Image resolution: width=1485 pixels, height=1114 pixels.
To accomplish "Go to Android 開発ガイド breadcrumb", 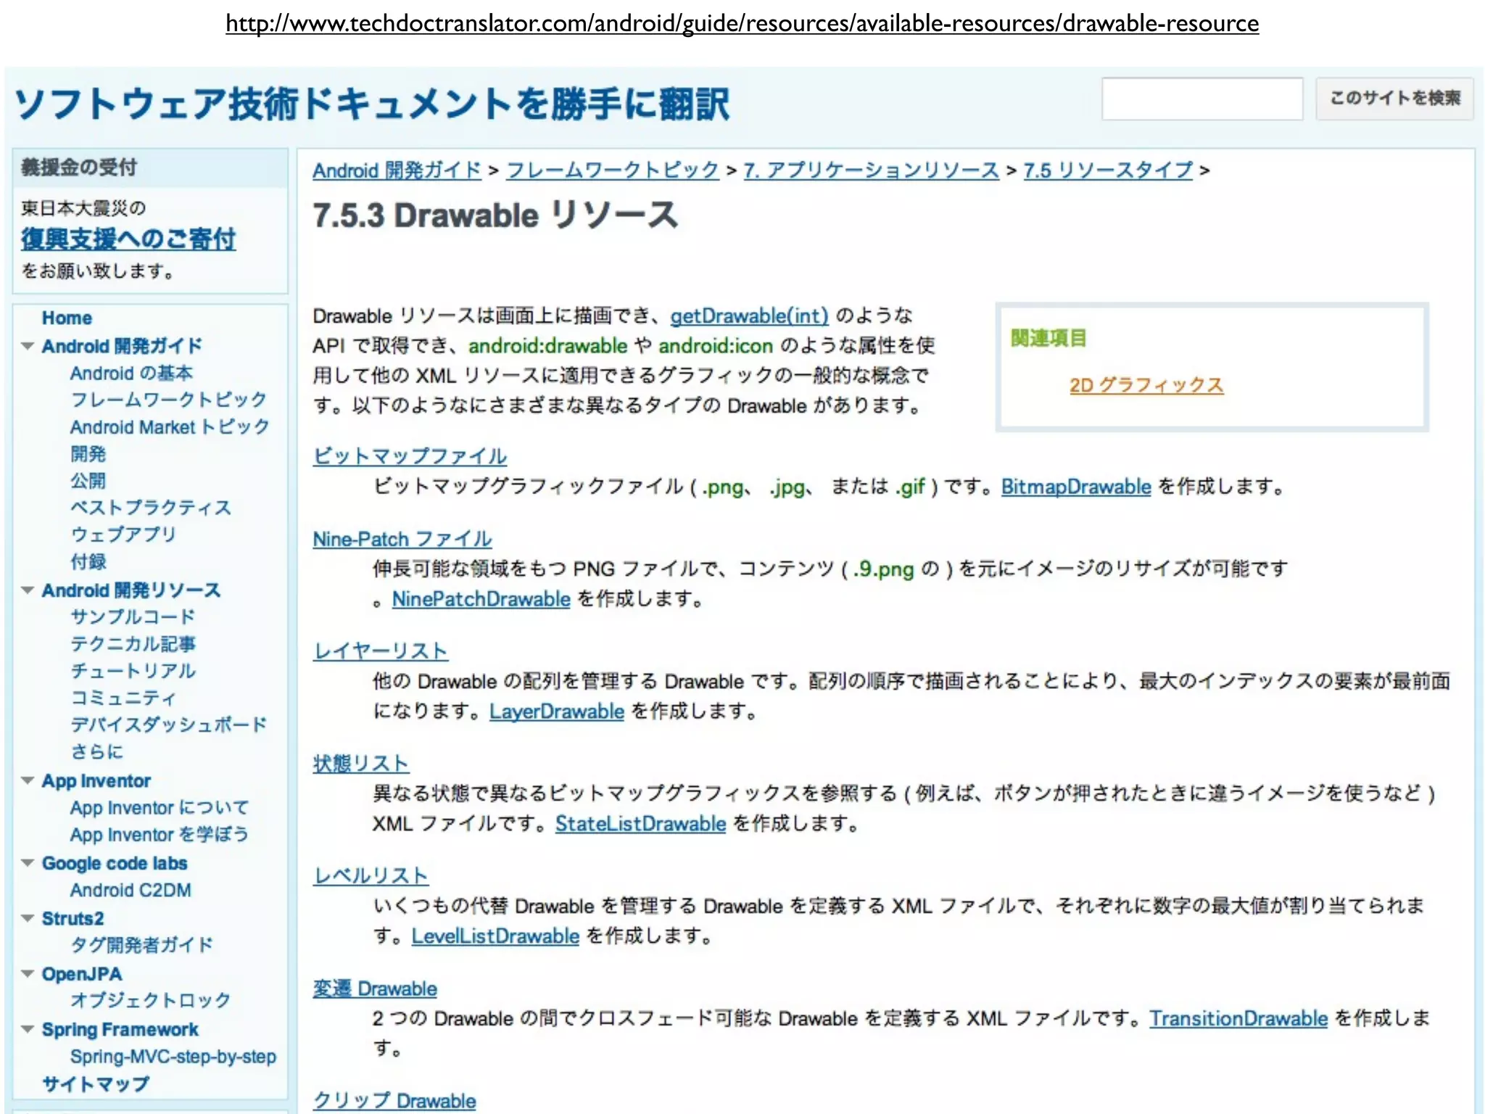I will click(397, 170).
